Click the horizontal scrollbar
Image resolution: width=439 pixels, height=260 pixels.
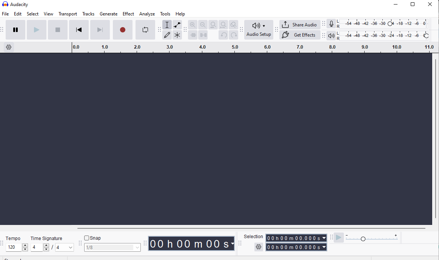pos(251,228)
